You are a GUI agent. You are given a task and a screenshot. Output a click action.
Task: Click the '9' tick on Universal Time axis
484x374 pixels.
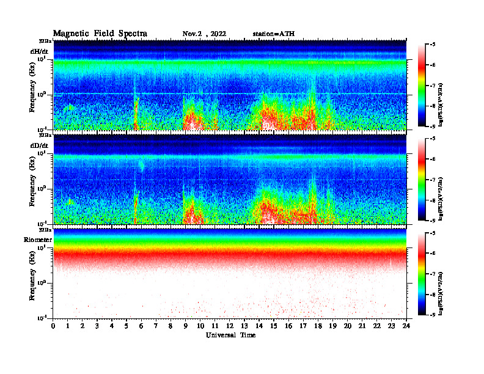[186, 326]
